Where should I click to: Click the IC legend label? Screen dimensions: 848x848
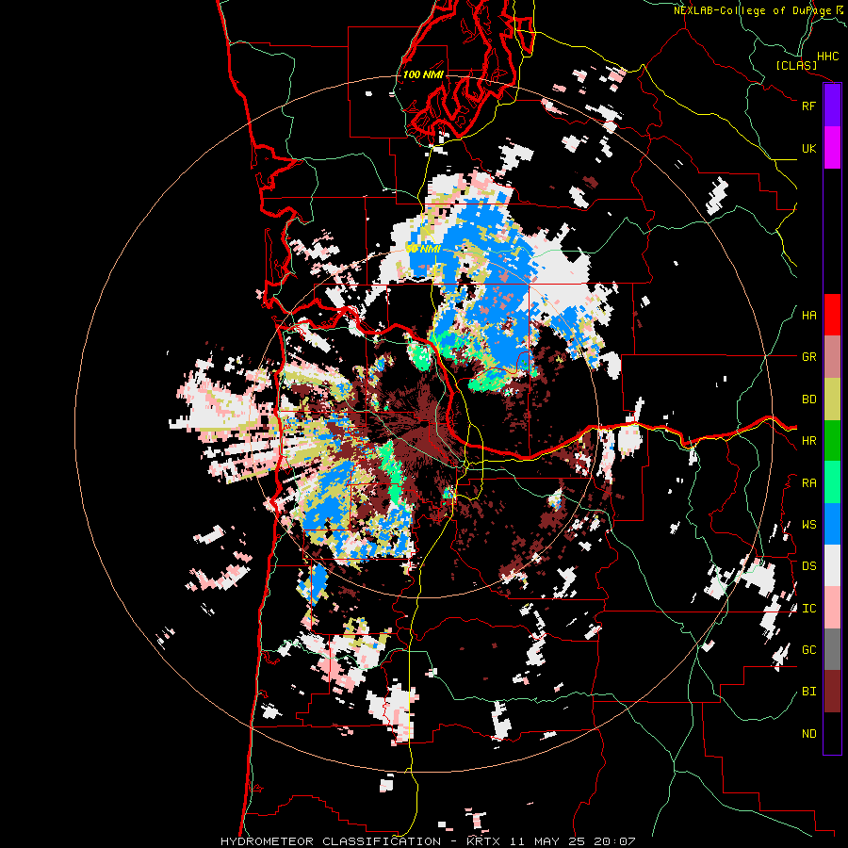[808, 609]
